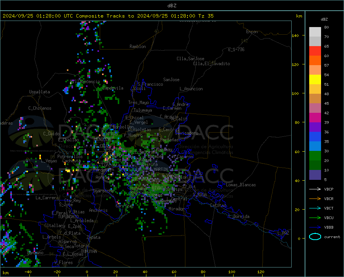This screenshot has height=277, width=344.
Task: Click the white VBCP arrow legend icon
Action: [x=315, y=189]
